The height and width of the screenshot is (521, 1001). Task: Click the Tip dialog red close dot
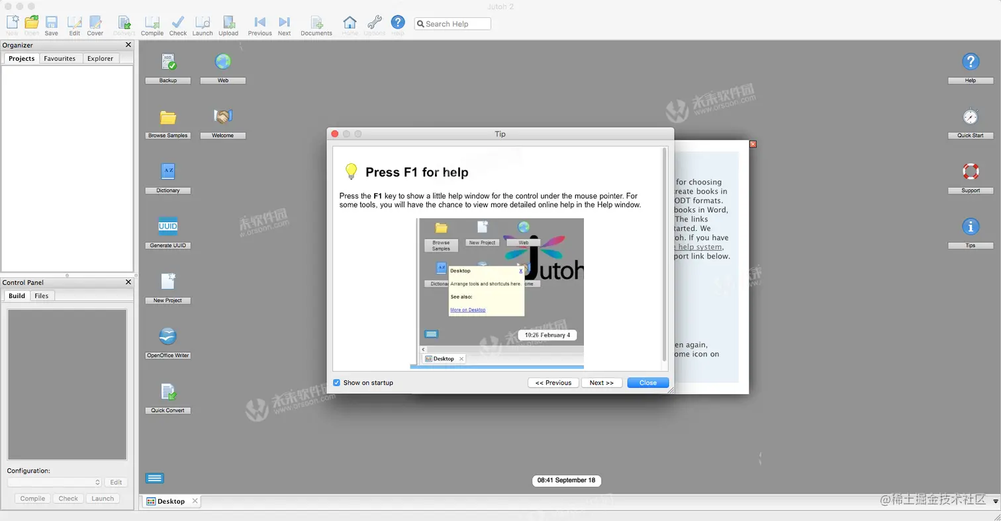[334, 134]
